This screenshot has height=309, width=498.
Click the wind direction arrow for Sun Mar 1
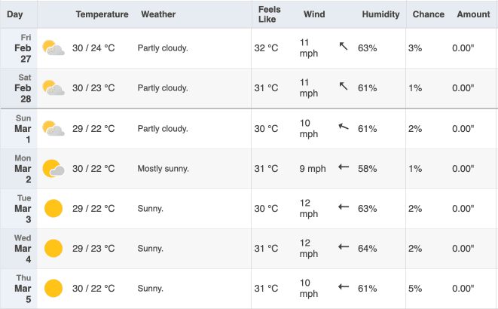coord(344,127)
